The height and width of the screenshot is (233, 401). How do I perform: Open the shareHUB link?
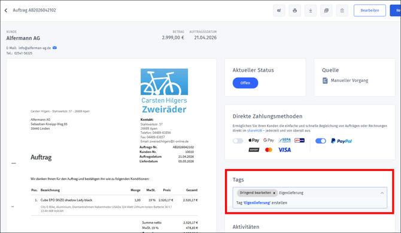coord(254,130)
